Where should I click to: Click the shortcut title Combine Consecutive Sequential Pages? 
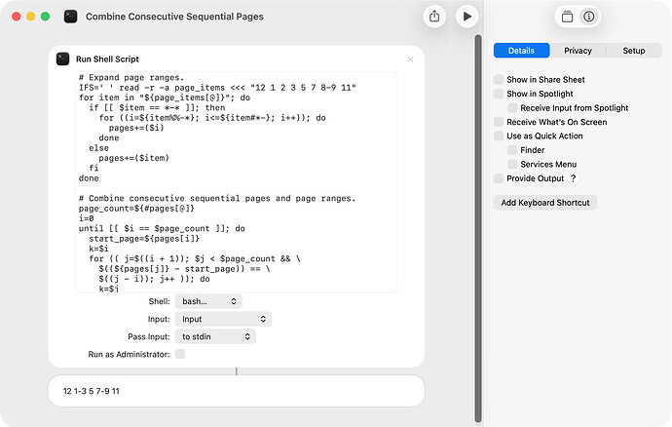[174, 17]
